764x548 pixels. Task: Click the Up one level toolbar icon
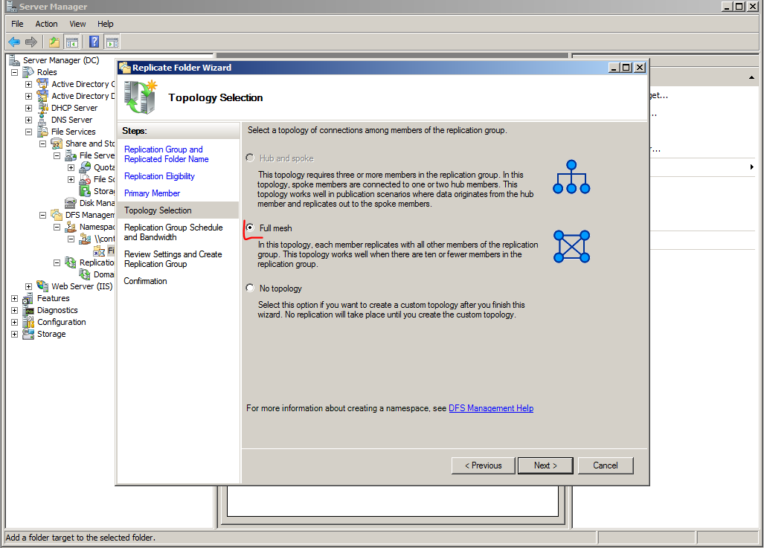tap(54, 42)
